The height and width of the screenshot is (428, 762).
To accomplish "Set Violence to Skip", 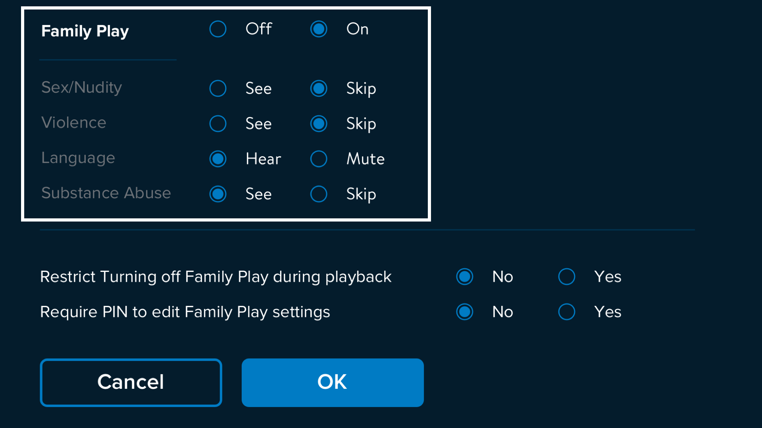I will [x=319, y=124].
